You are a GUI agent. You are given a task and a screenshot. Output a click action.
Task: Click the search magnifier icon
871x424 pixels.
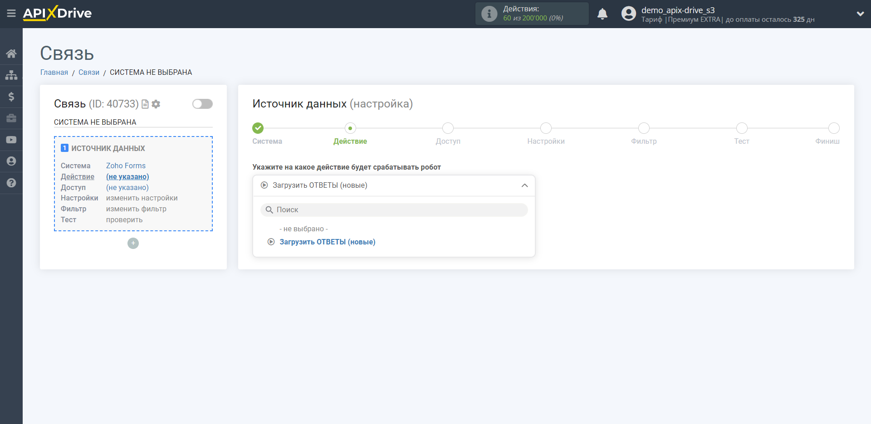[x=269, y=210]
